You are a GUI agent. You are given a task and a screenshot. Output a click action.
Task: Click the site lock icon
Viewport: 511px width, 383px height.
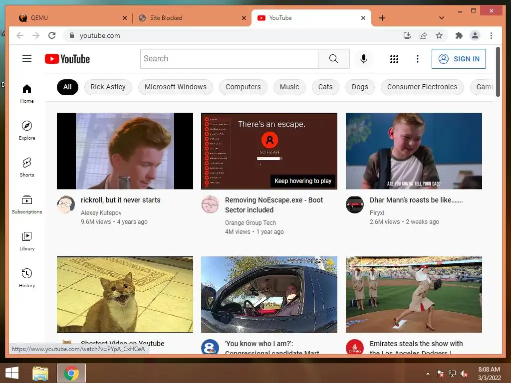pyautogui.click(x=72, y=35)
